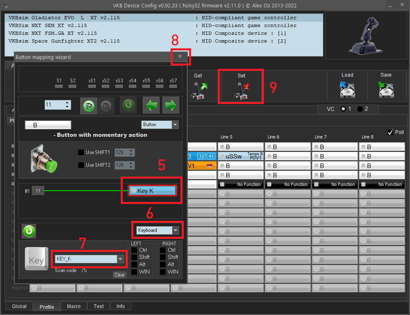Viewport: 410px width, 315px height.
Task: Select VKBSim NXT FSM.GA XT device row
Action: coord(164,33)
